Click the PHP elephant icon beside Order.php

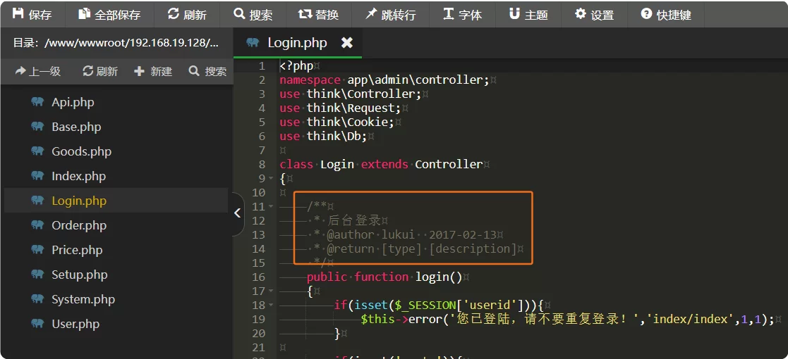pyautogui.click(x=37, y=225)
